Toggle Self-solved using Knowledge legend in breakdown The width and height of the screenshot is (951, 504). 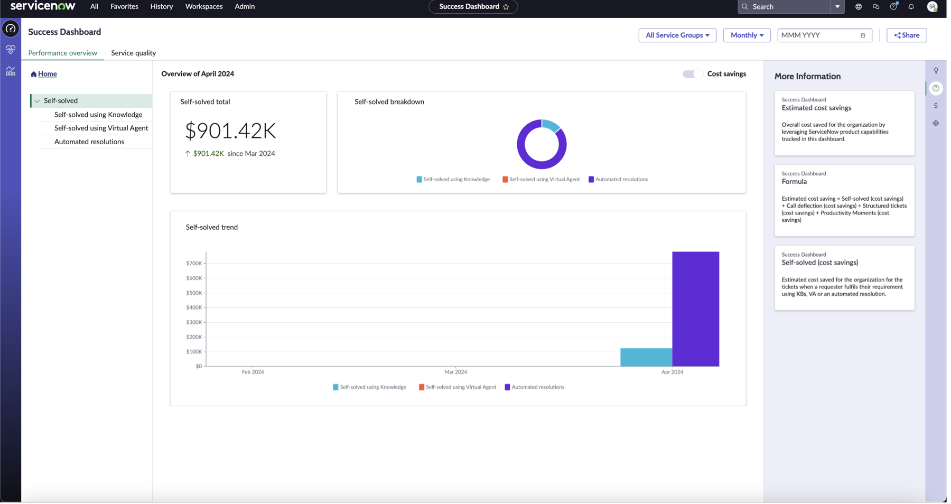coord(453,180)
